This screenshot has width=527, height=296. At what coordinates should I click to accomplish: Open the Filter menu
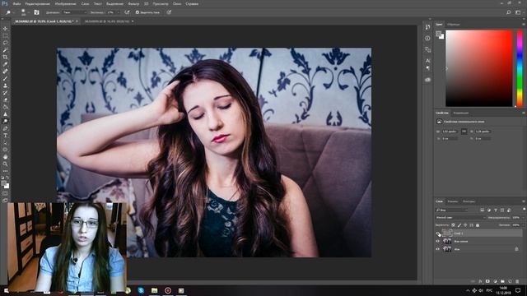click(x=133, y=3)
